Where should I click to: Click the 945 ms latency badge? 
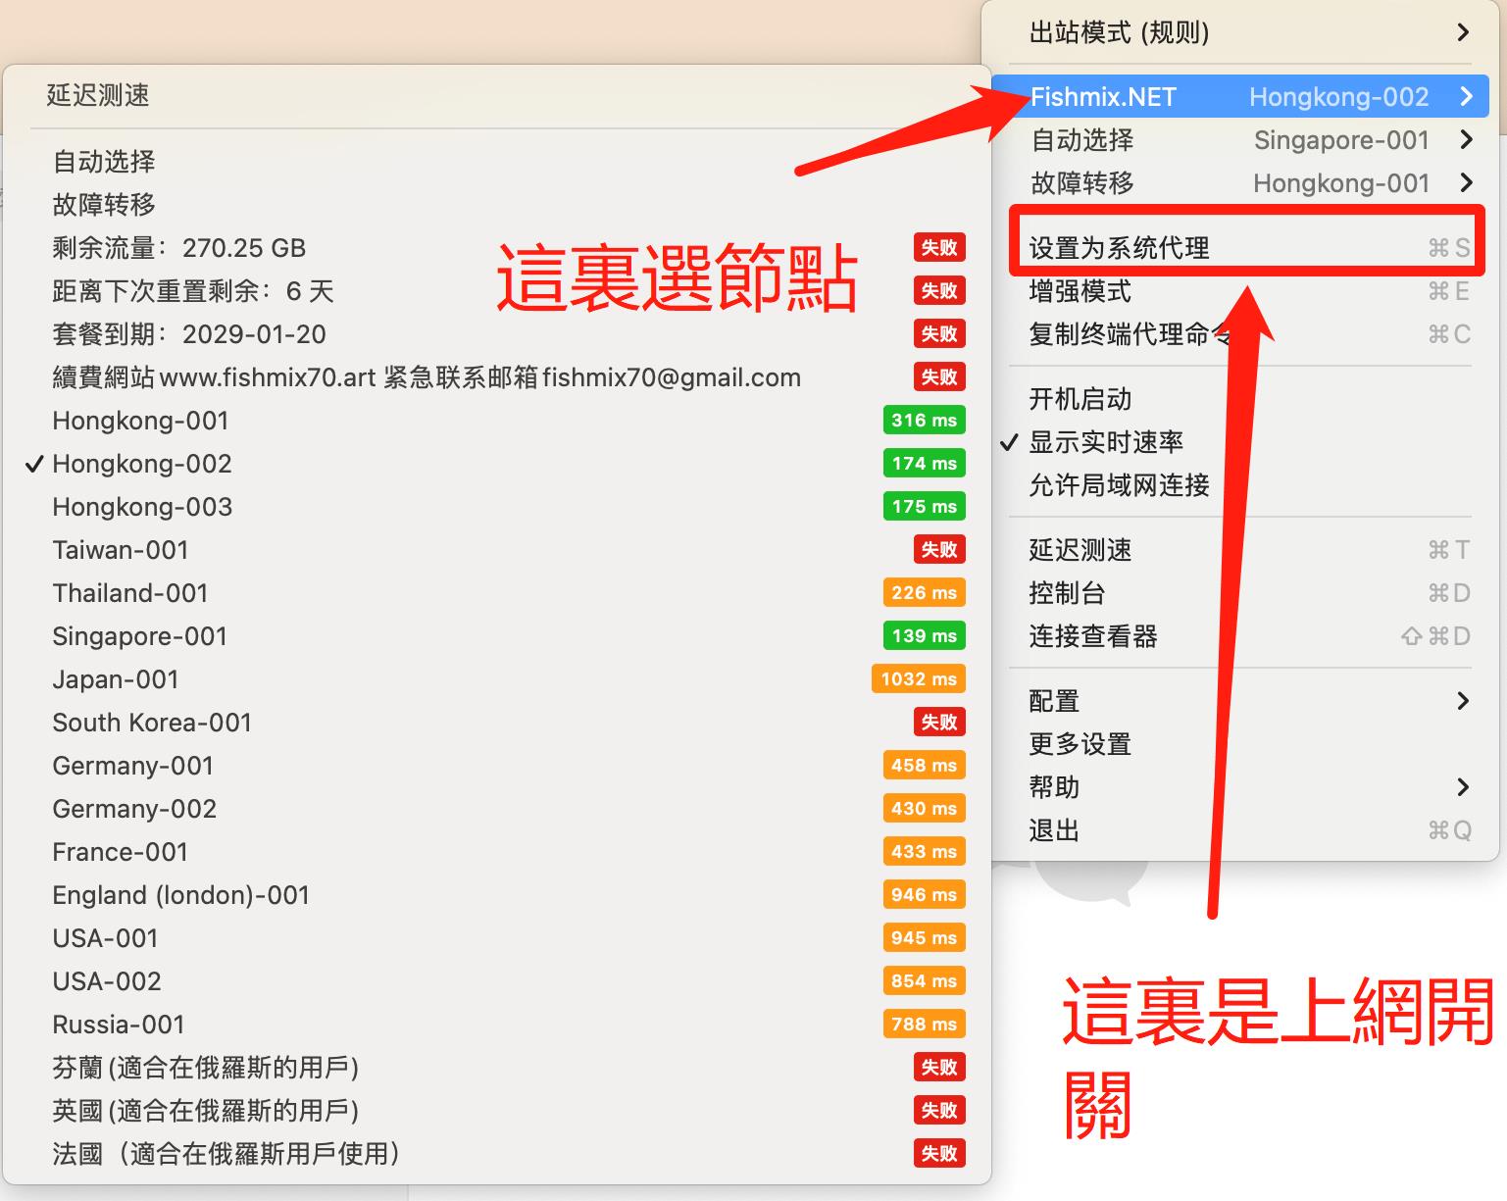(x=924, y=938)
